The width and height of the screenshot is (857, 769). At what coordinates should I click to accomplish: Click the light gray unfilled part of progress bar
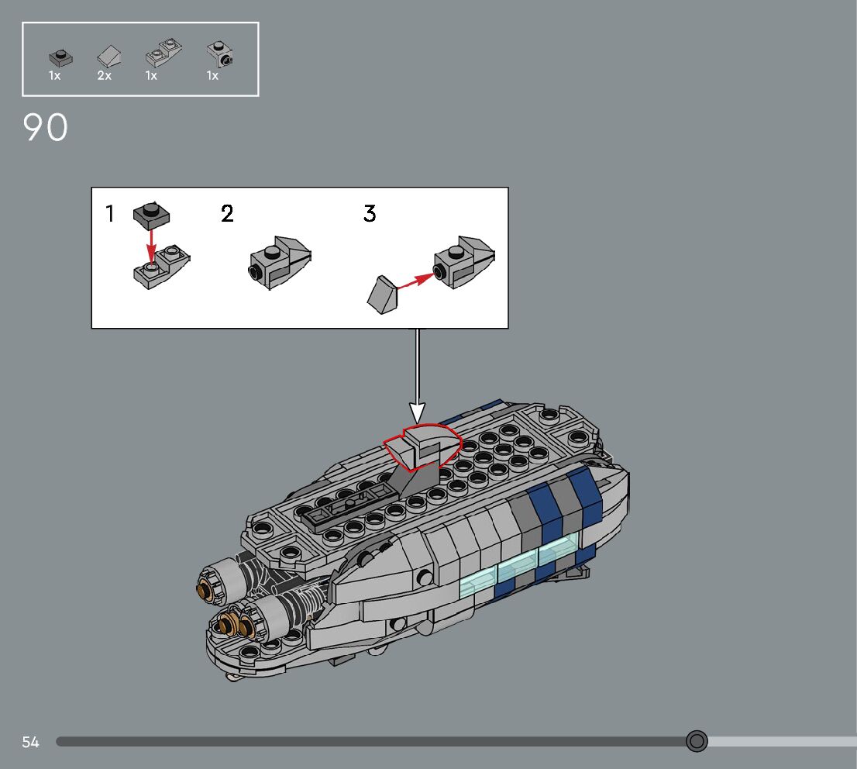pos(781,742)
